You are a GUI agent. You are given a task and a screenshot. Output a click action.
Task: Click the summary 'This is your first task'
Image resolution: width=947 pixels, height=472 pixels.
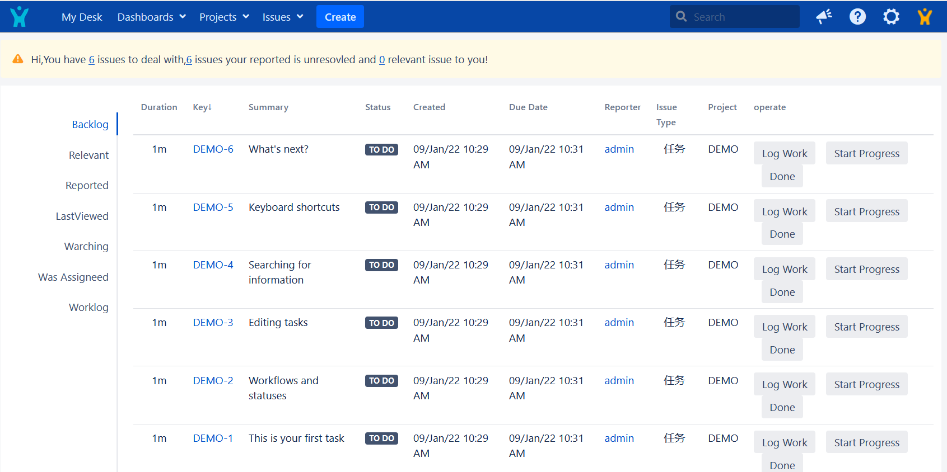pos(296,438)
